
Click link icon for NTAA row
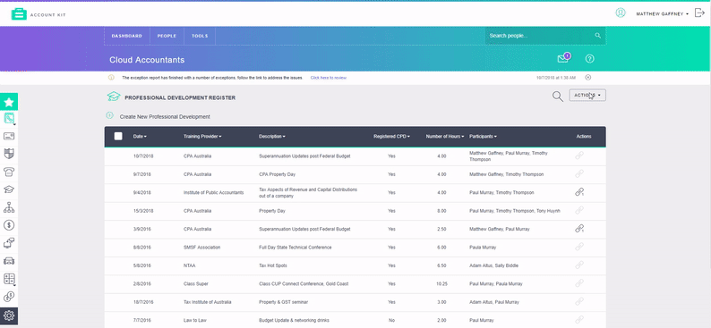(579, 265)
